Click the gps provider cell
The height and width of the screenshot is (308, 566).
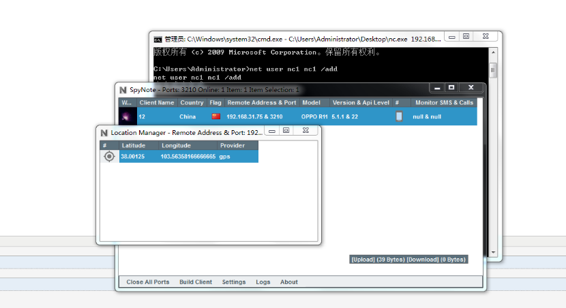(x=224, y=157)
